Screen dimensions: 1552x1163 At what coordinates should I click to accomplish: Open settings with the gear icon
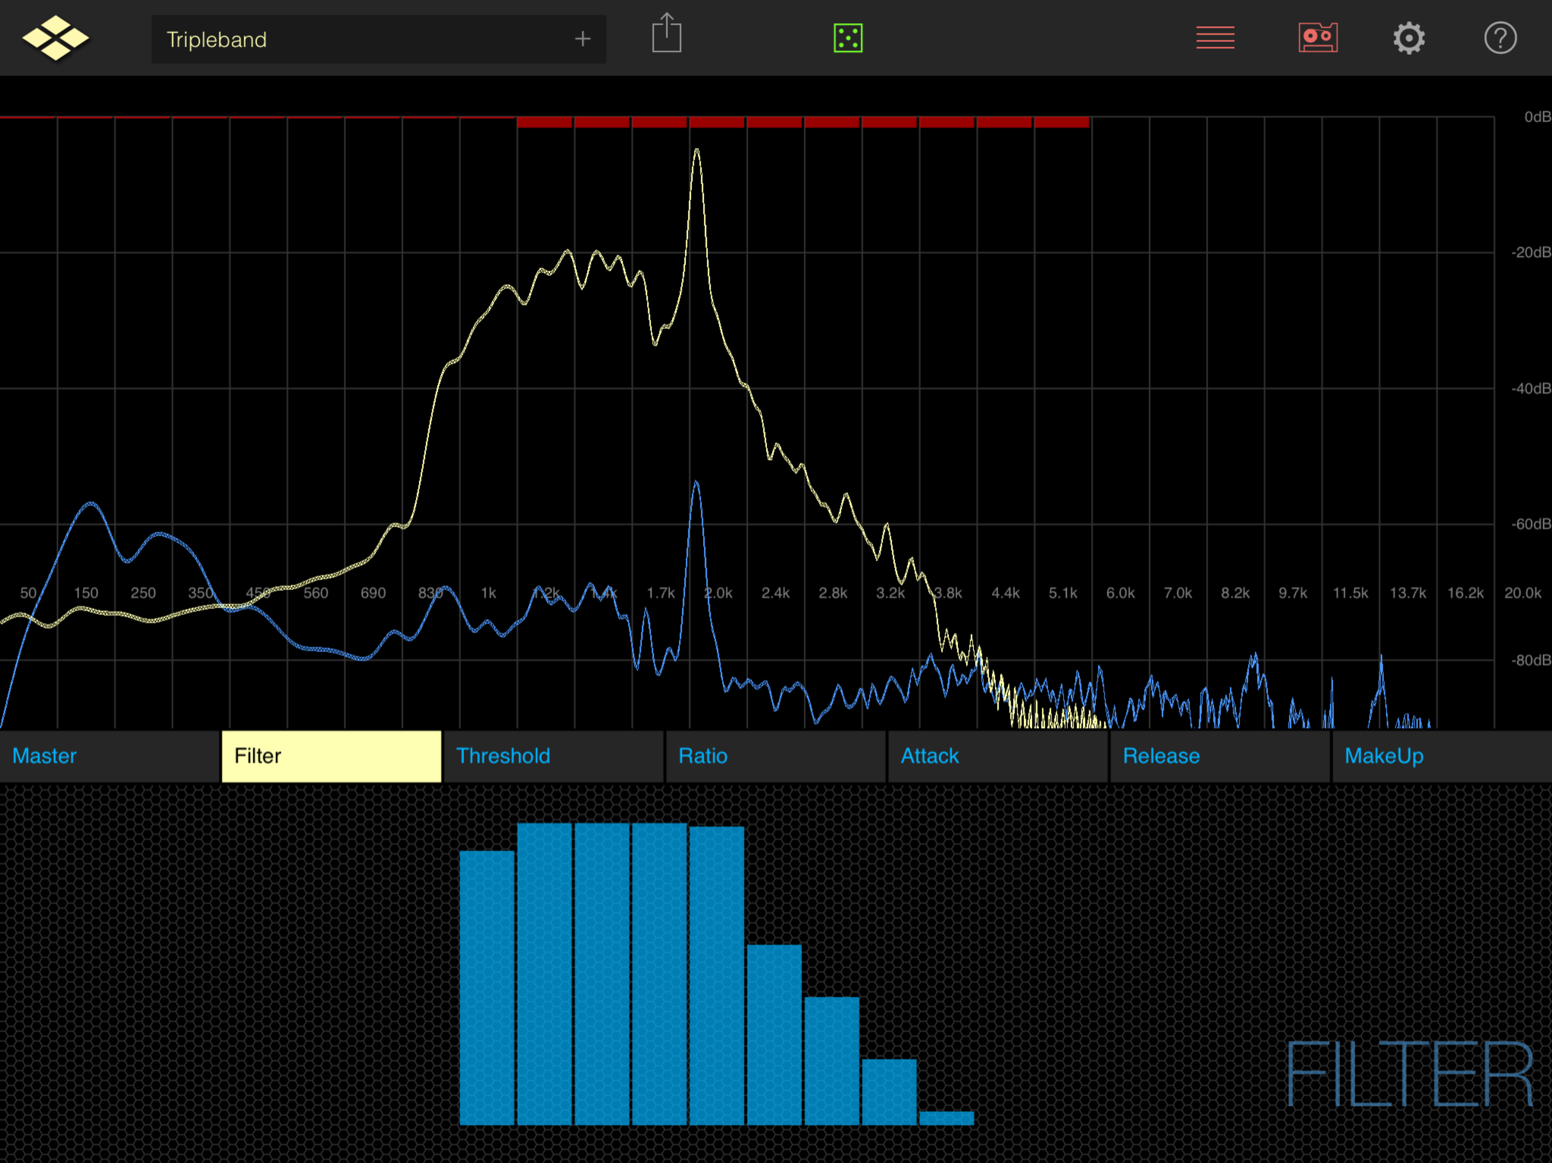point(1408,38)
